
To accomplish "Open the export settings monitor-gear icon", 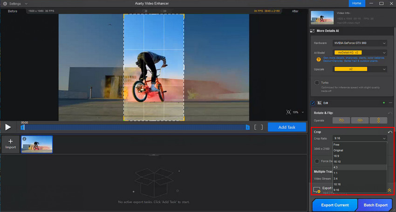I will 317,190.
